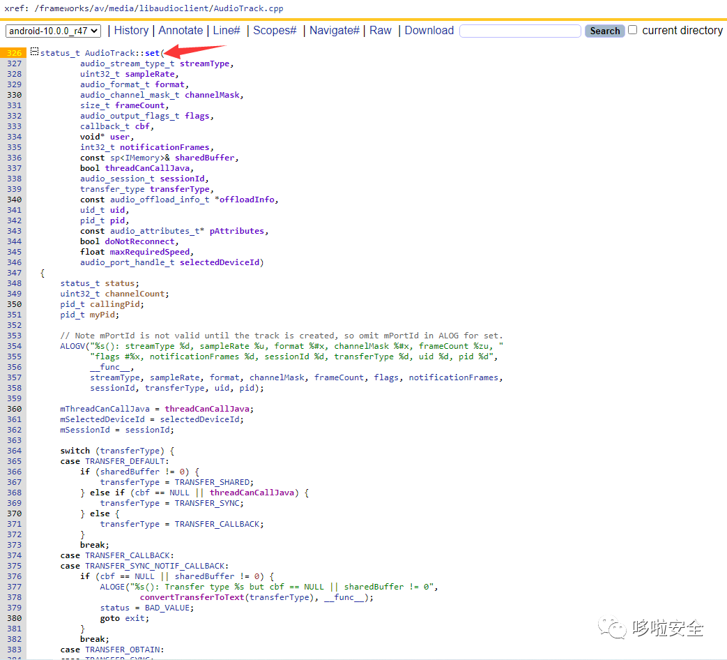Download the AudioTrack.cpp file

point(429,31)
